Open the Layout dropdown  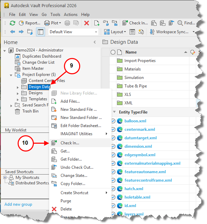[x=115, y=32]
